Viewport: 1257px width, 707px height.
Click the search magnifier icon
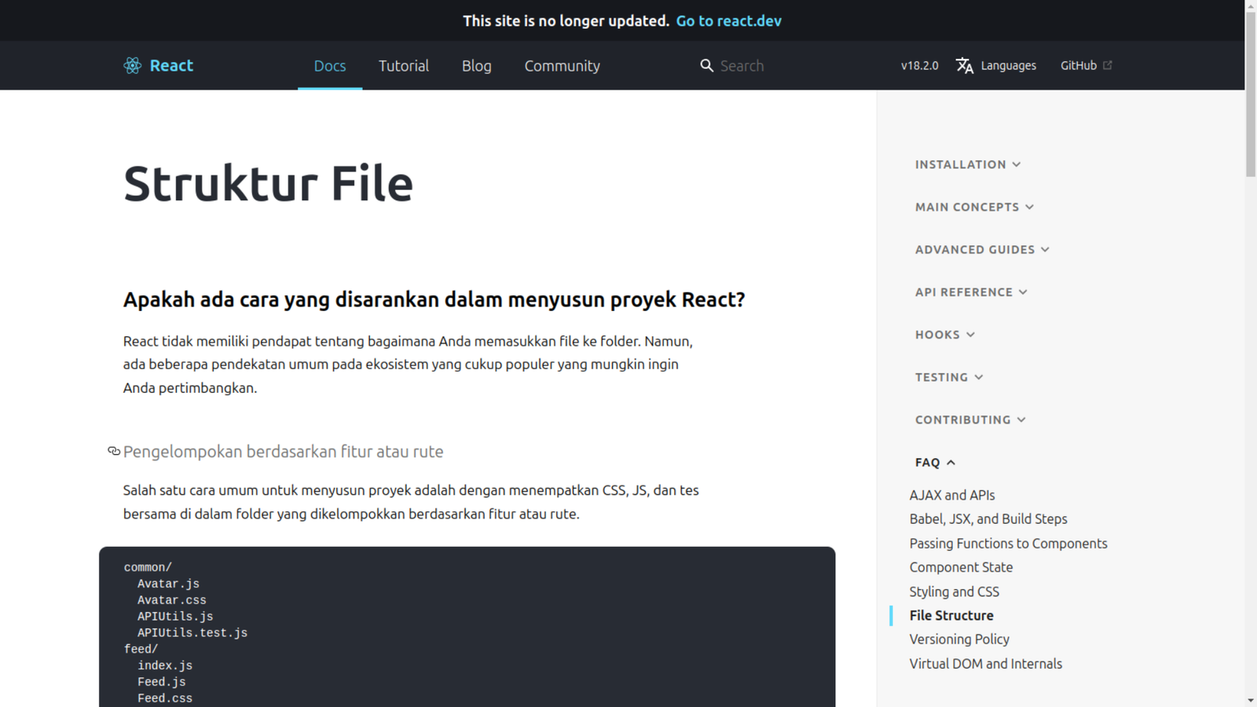[706, 66]
